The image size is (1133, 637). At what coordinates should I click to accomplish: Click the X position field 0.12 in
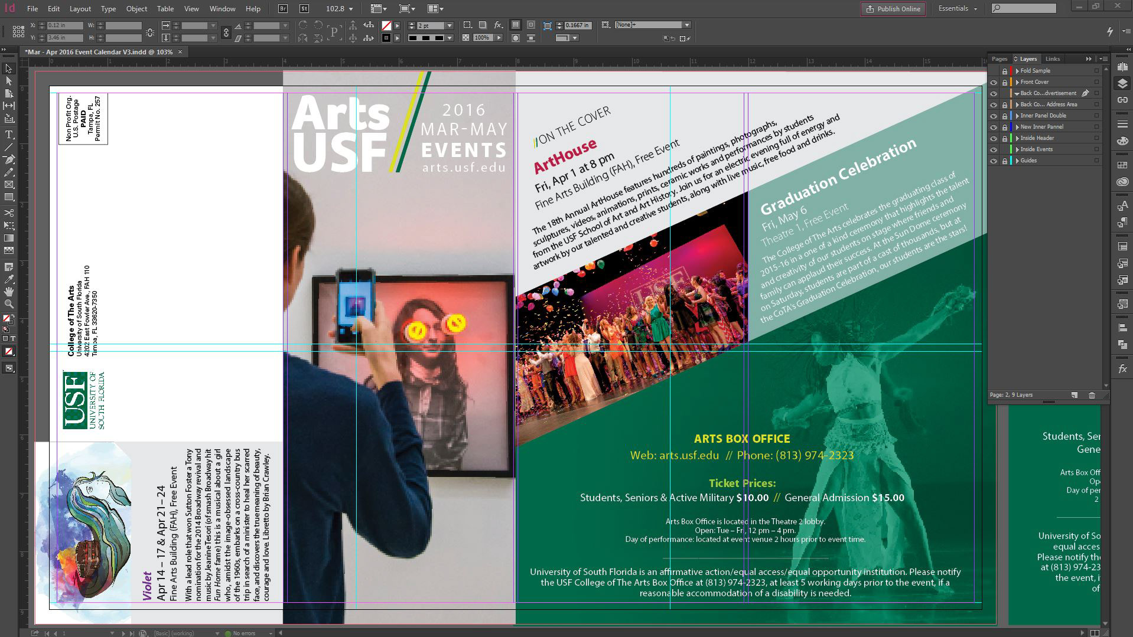coord(64,25)
